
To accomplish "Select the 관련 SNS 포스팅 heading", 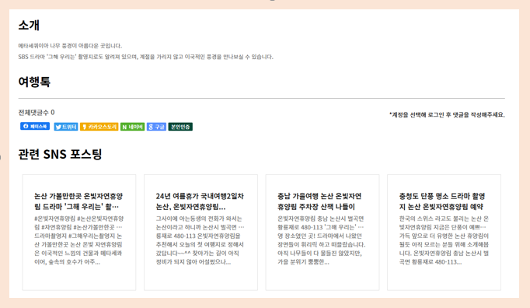I will [x=60, y=154].
